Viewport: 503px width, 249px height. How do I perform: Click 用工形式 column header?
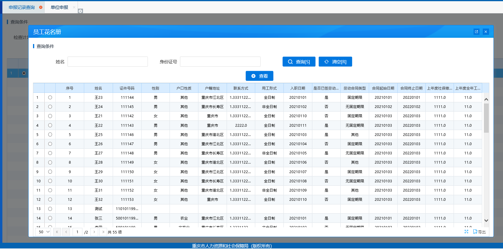(x=269, y=88)
